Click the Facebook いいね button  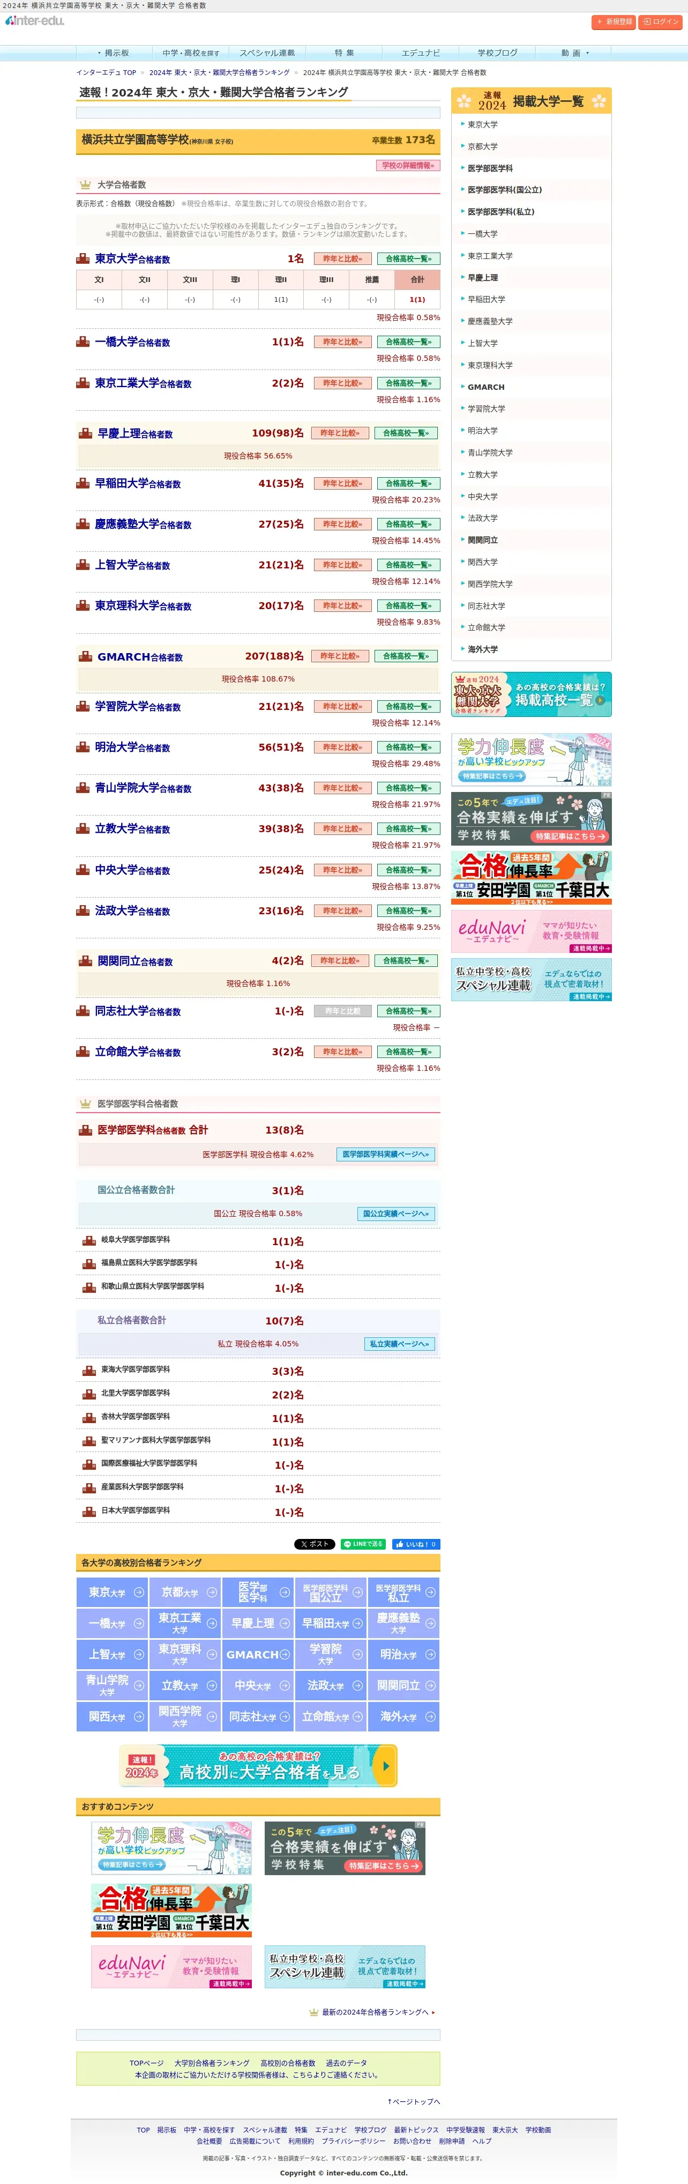[x=416, y=1544]
